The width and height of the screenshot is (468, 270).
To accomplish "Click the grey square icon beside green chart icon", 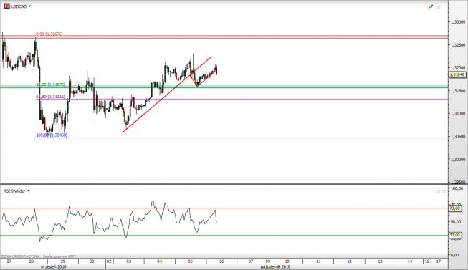I will [x=439, y=7].
